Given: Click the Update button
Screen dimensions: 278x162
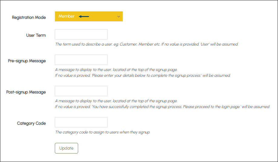Looking at the screenshot, I should point(66,148).
